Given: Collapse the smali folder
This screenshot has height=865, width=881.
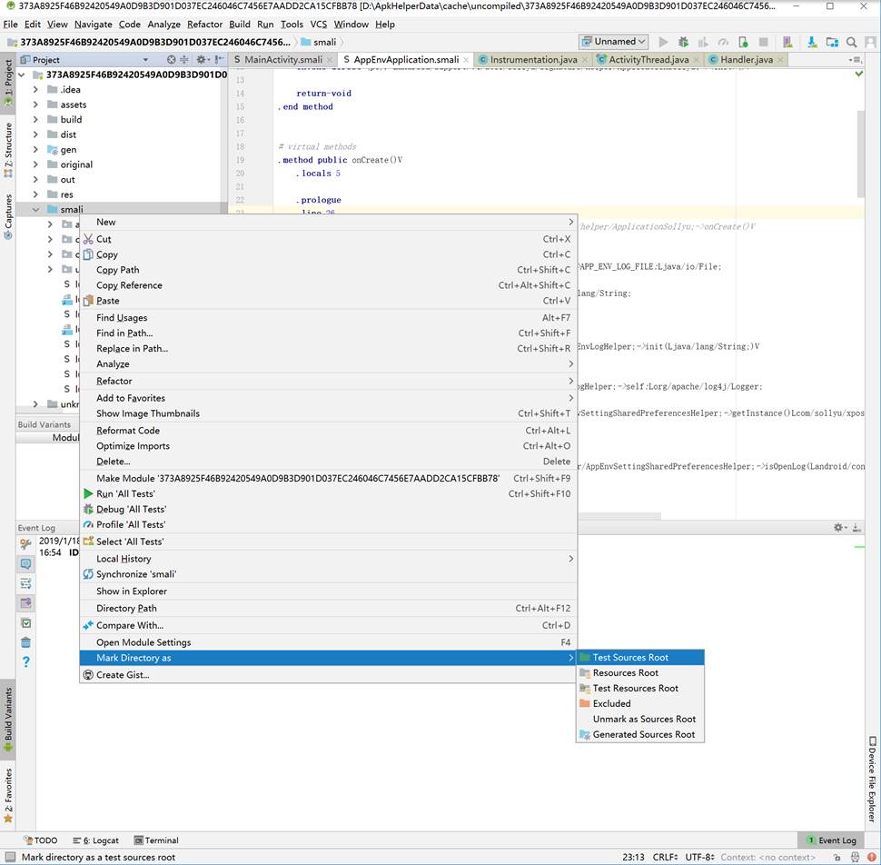Looking at the screenshot, I should point(35,209).
